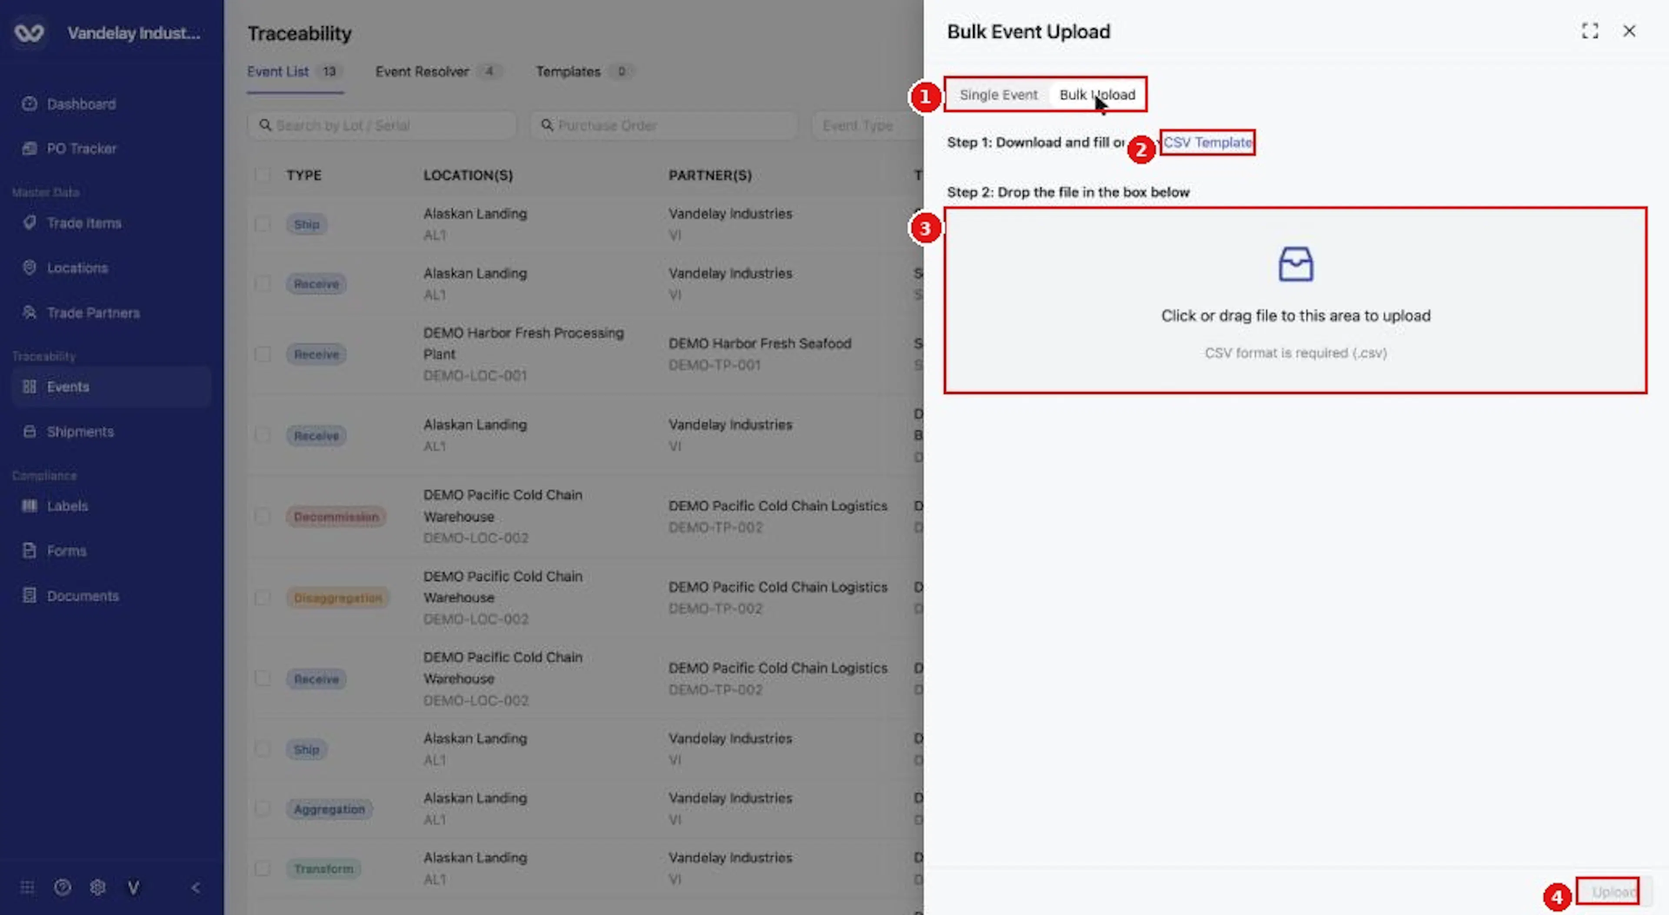Expand the Bulk Event Upload panel to fullscreen

1590,31
